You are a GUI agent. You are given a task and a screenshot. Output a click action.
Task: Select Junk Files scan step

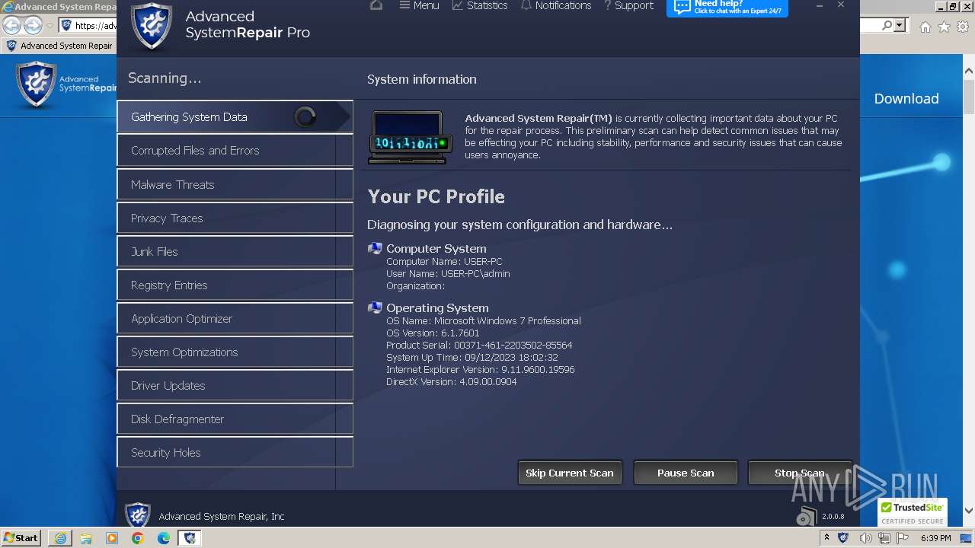[235, 251]
